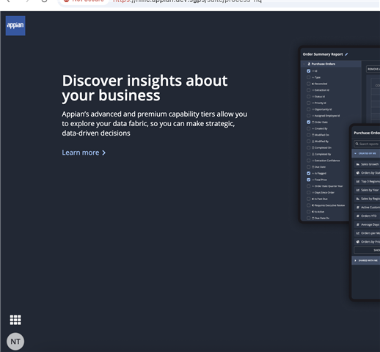
Task: Click the Orders YTD KPI icon
Action: [x=358, y=216]
